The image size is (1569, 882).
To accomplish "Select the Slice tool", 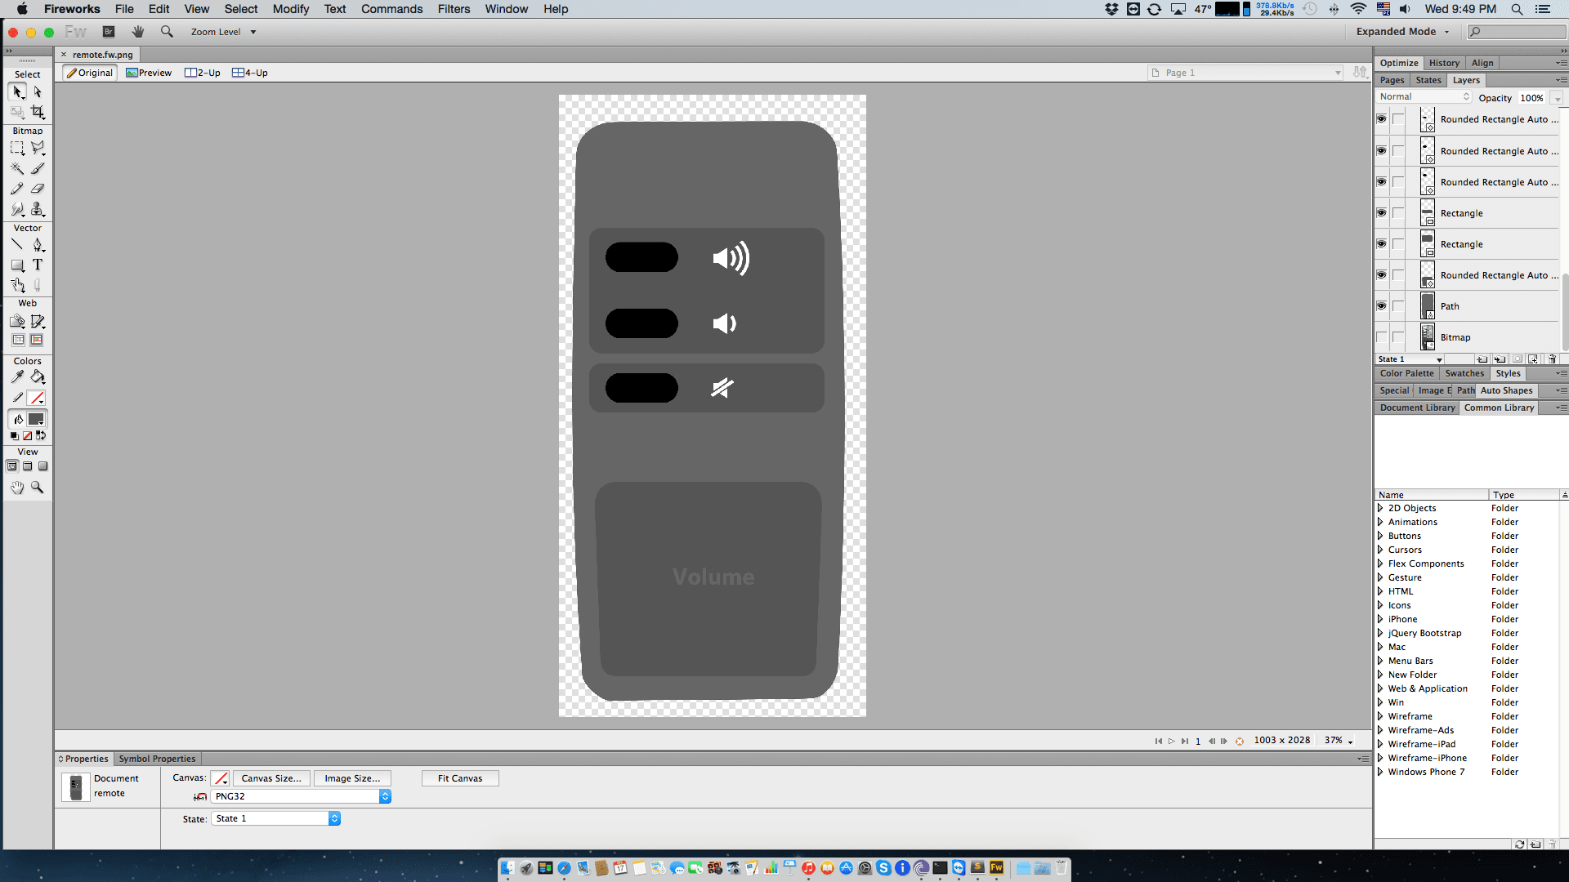I will (38, 322).
